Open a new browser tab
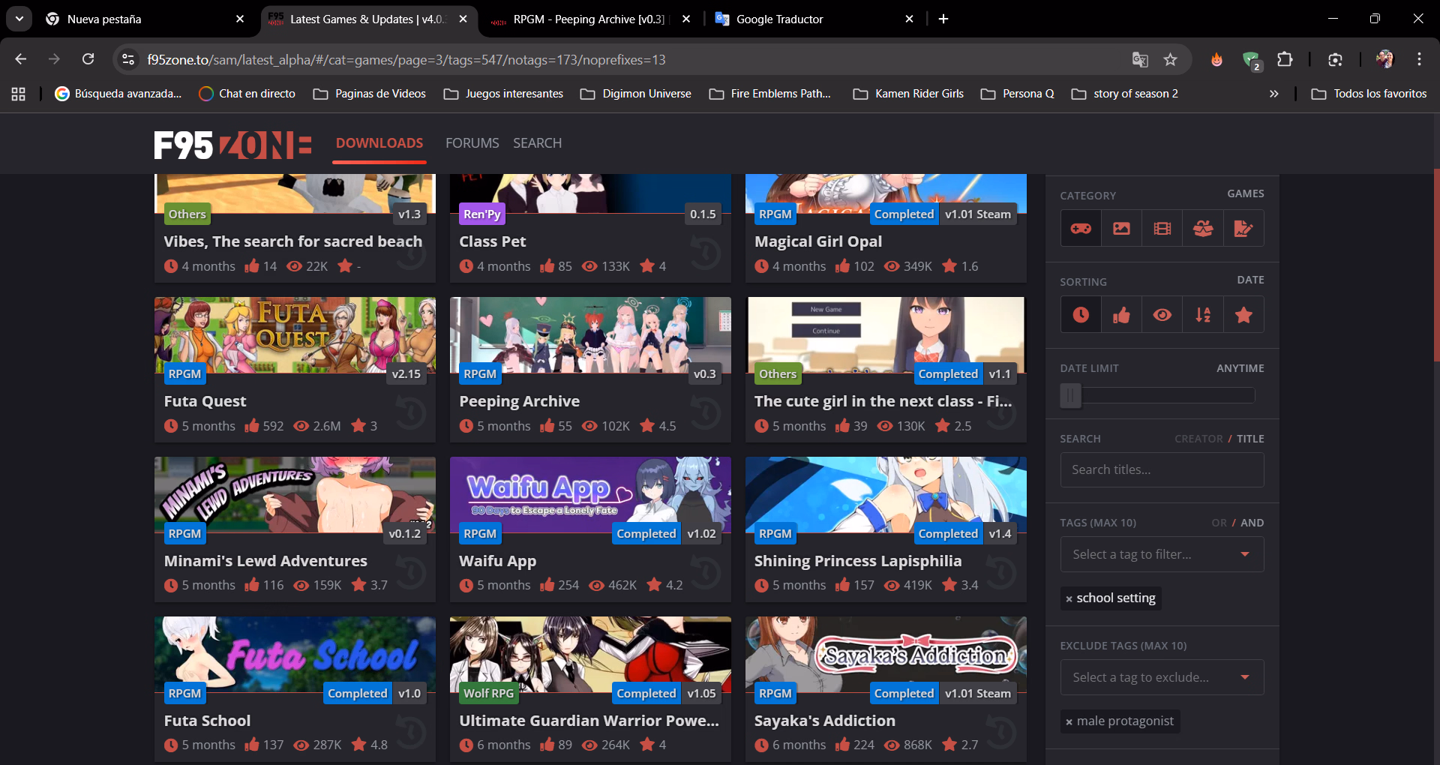Viewport: 1440px width, 765px height. 943,19
